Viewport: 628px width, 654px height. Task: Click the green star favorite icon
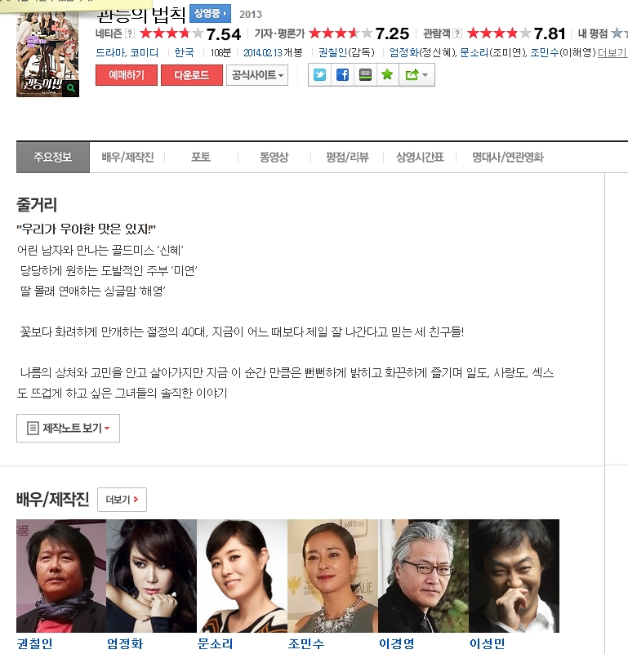pos(388,75)
